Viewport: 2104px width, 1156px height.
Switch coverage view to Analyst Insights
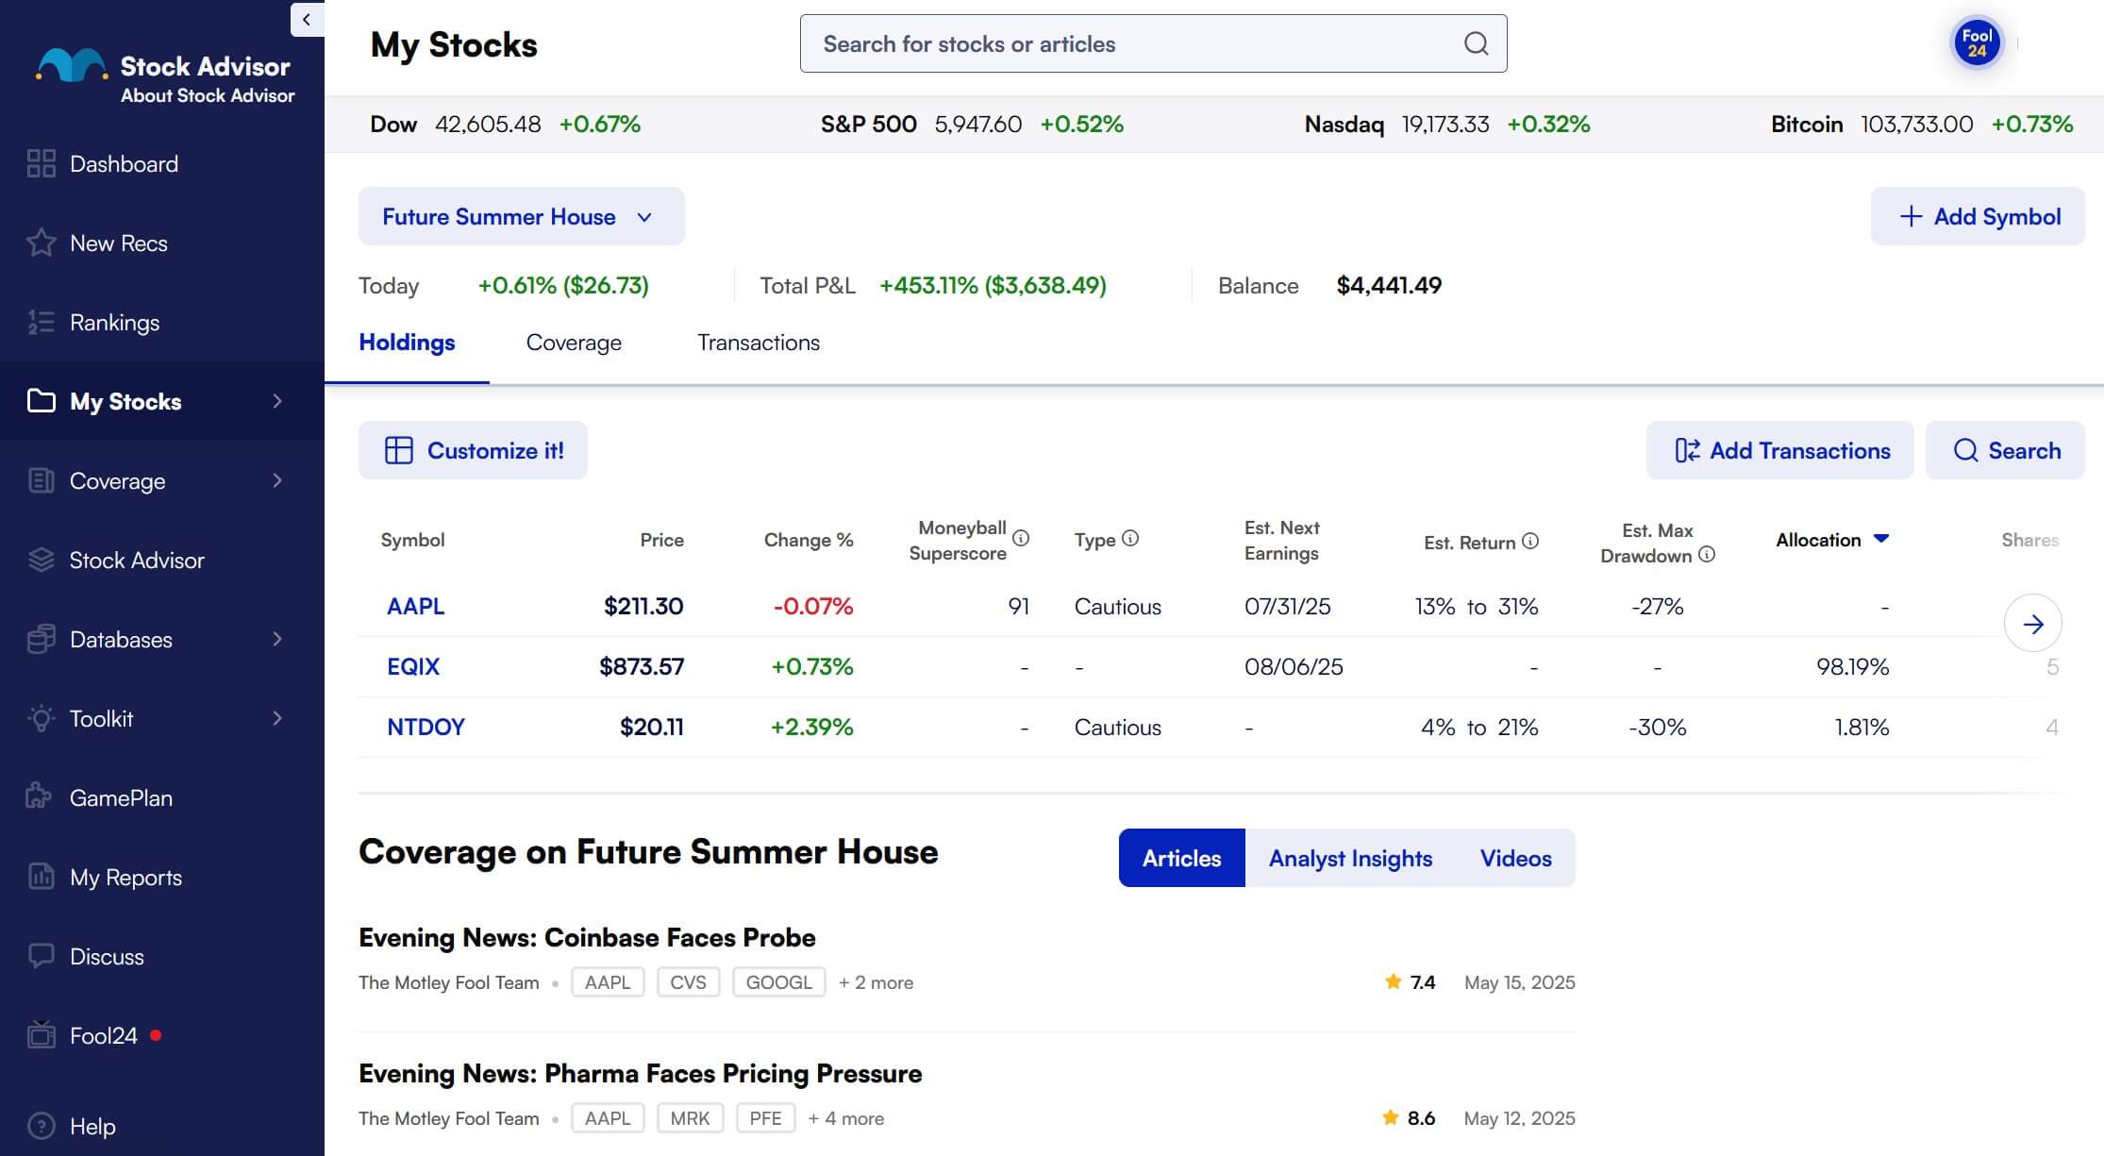(x=1350, y=858)
